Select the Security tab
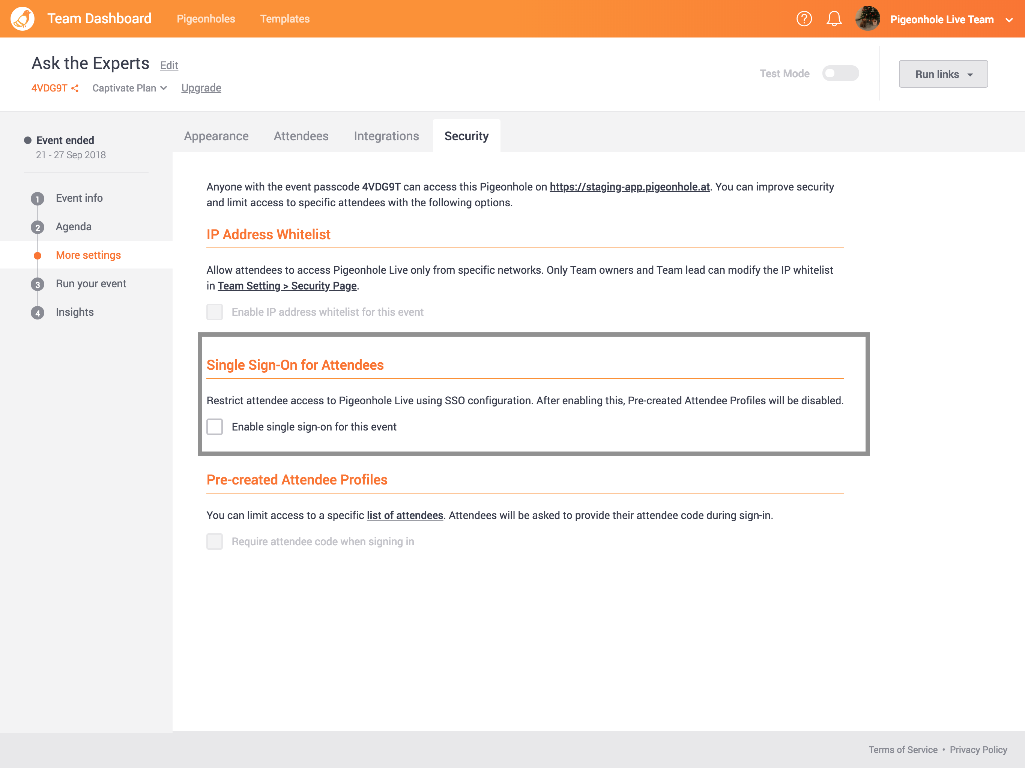This screenshot has width=1025, height=768. click(x=467, y=136)
